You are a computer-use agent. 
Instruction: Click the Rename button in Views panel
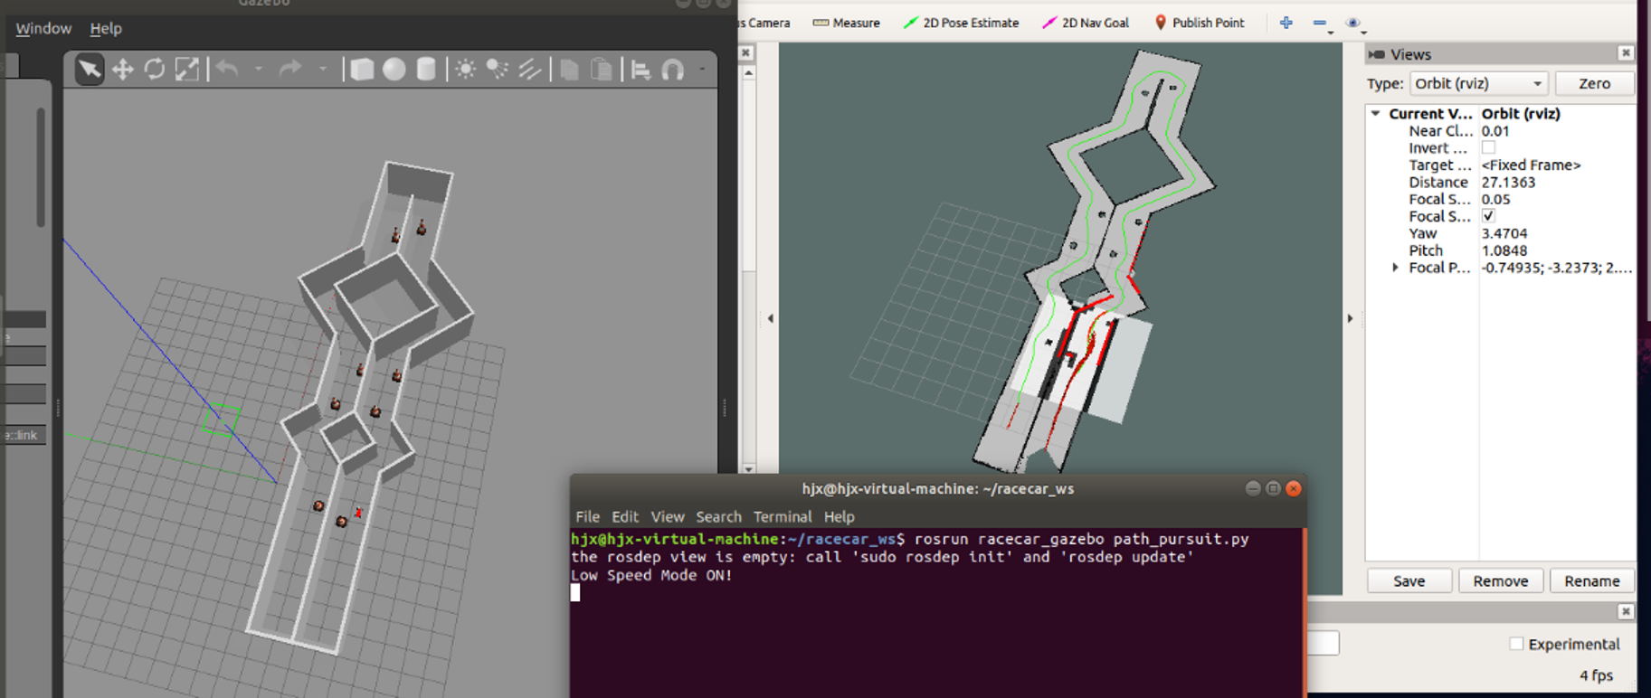1591,580
